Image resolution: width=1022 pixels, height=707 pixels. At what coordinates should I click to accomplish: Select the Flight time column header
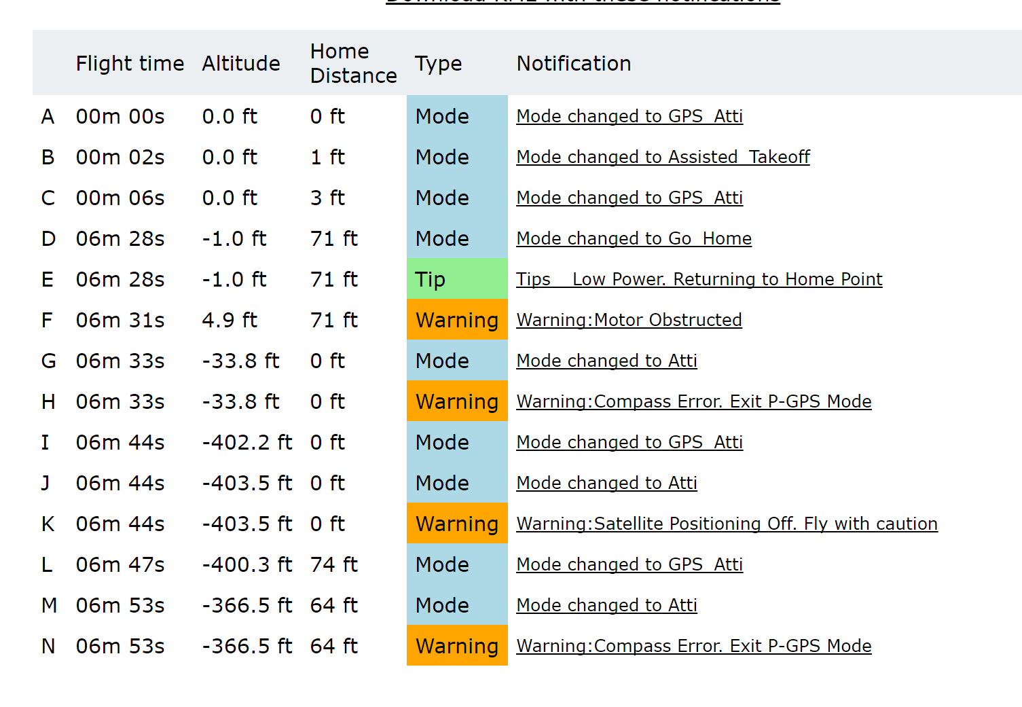coord(130,63)
